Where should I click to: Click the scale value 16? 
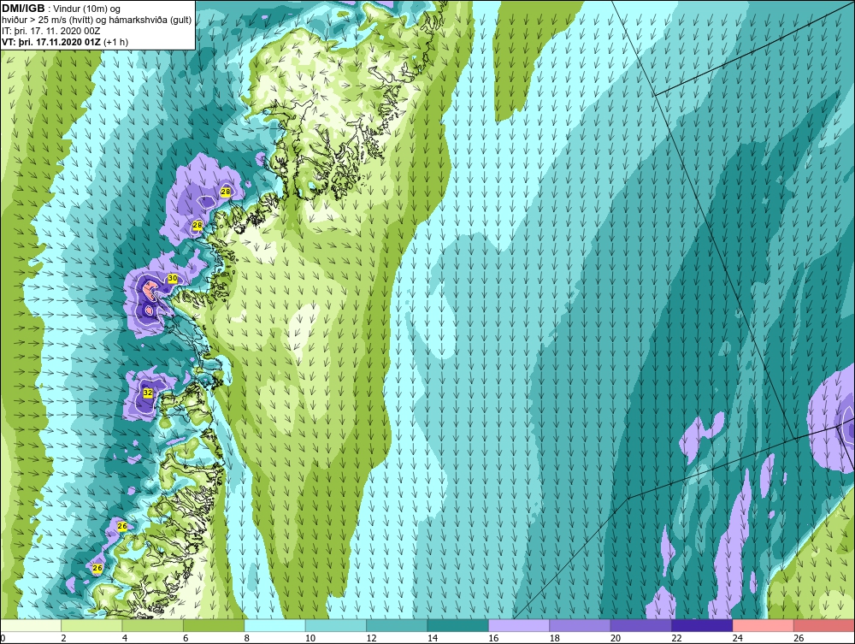click(493, 638)
